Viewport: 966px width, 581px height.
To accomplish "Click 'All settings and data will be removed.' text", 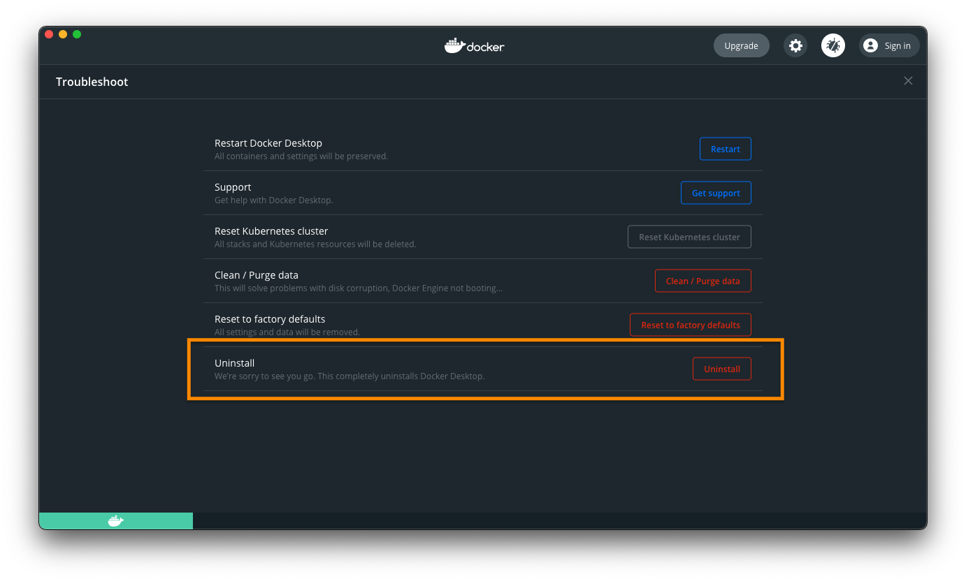I will 287,332.
